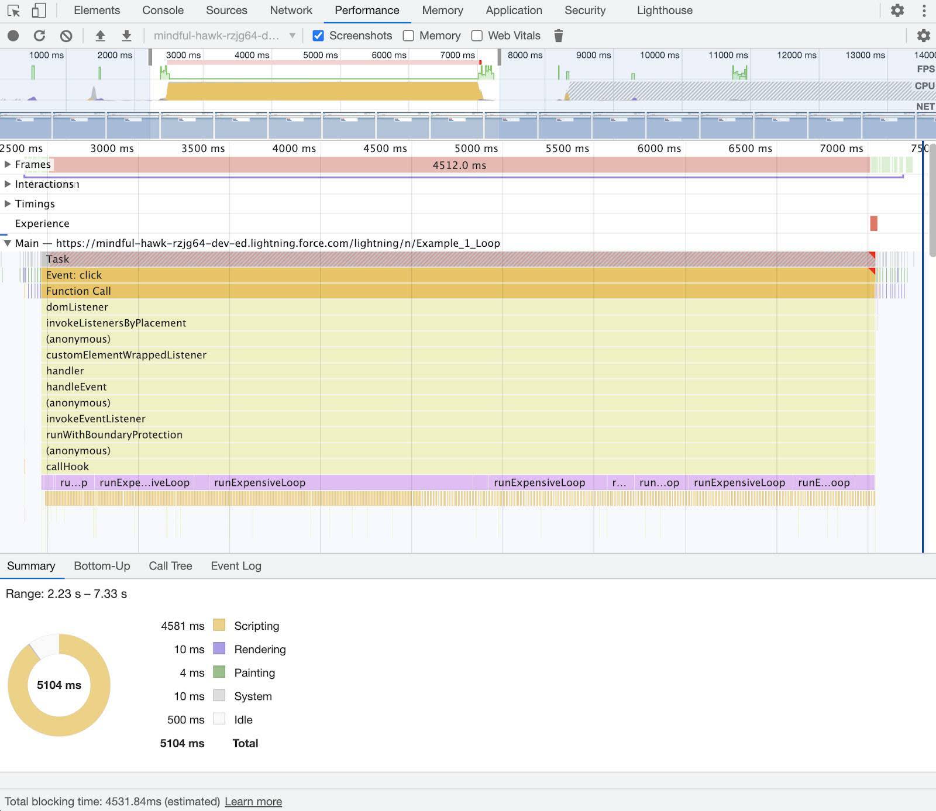Click the Experience track label

point(42,223)
